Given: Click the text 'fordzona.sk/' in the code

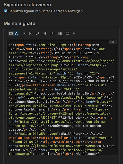Looking at the screenshot, I should 20,93.
